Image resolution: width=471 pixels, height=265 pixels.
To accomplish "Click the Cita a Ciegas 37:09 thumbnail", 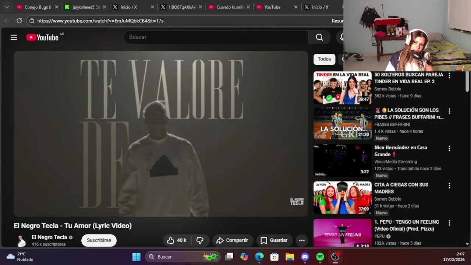I will click(343, 198).
